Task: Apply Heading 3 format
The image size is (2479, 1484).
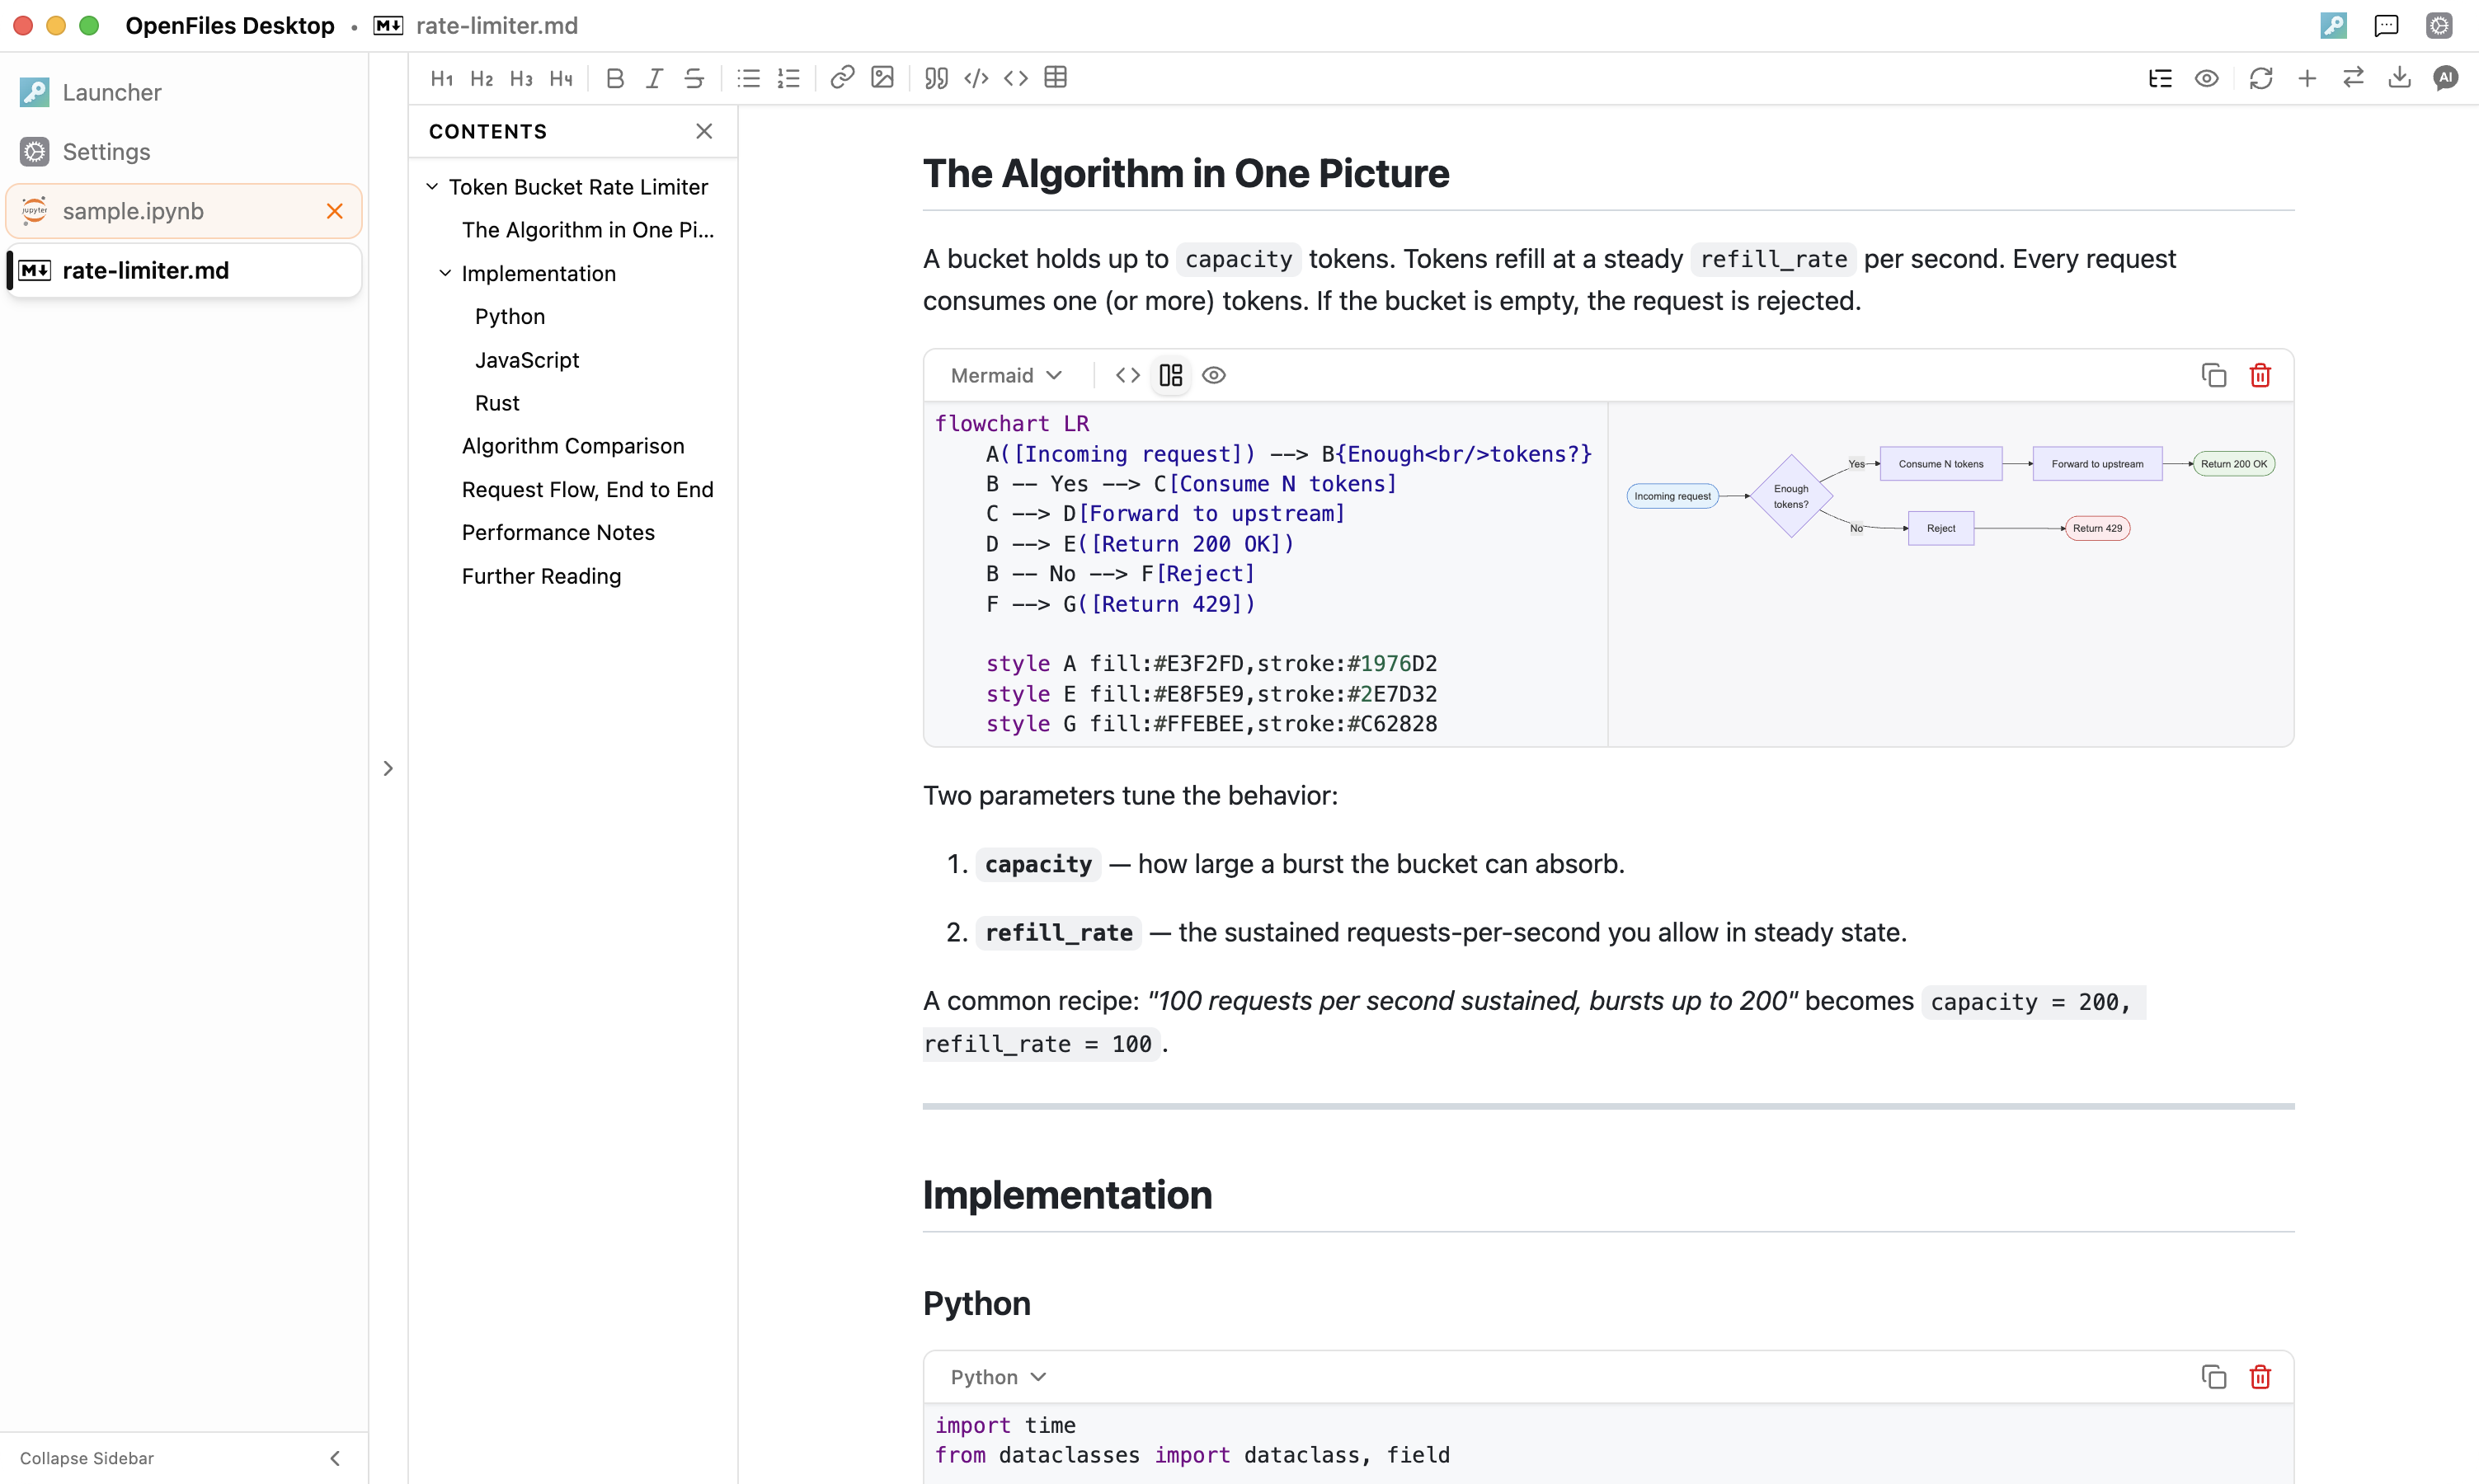Action: pos(521,78)
